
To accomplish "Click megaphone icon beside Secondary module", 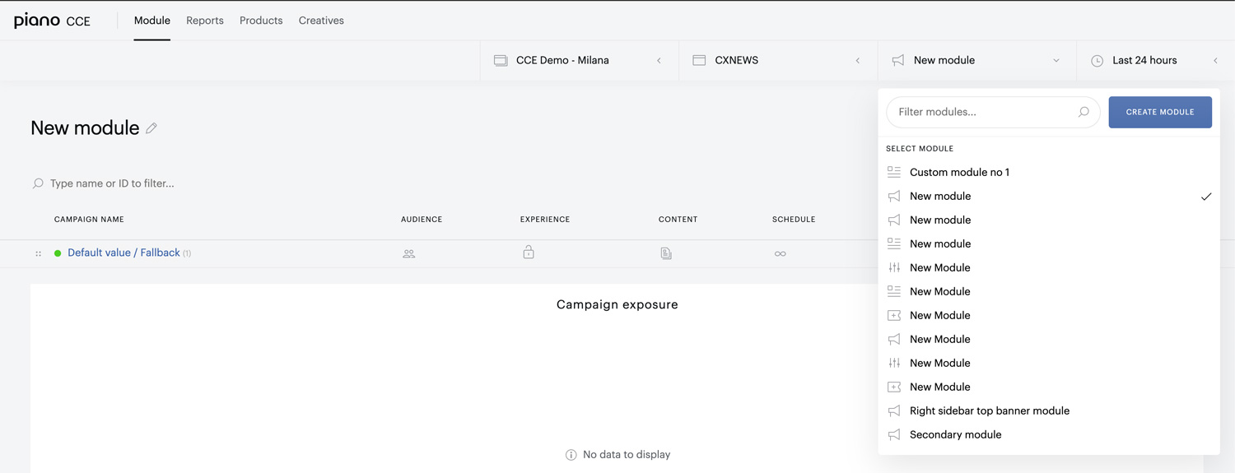I will pyautogui.click(x=894, y=434).
